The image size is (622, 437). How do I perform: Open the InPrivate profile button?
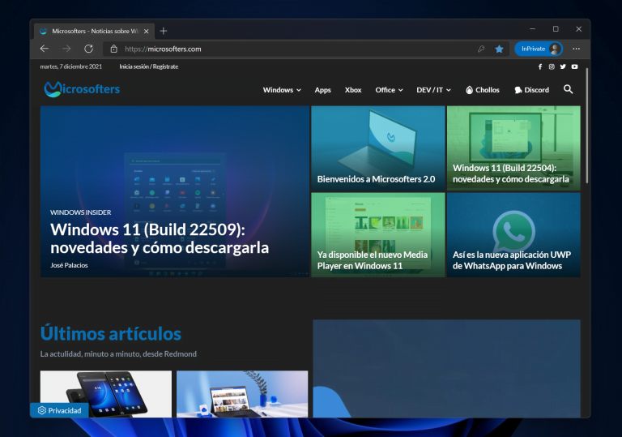pos(539,49)
